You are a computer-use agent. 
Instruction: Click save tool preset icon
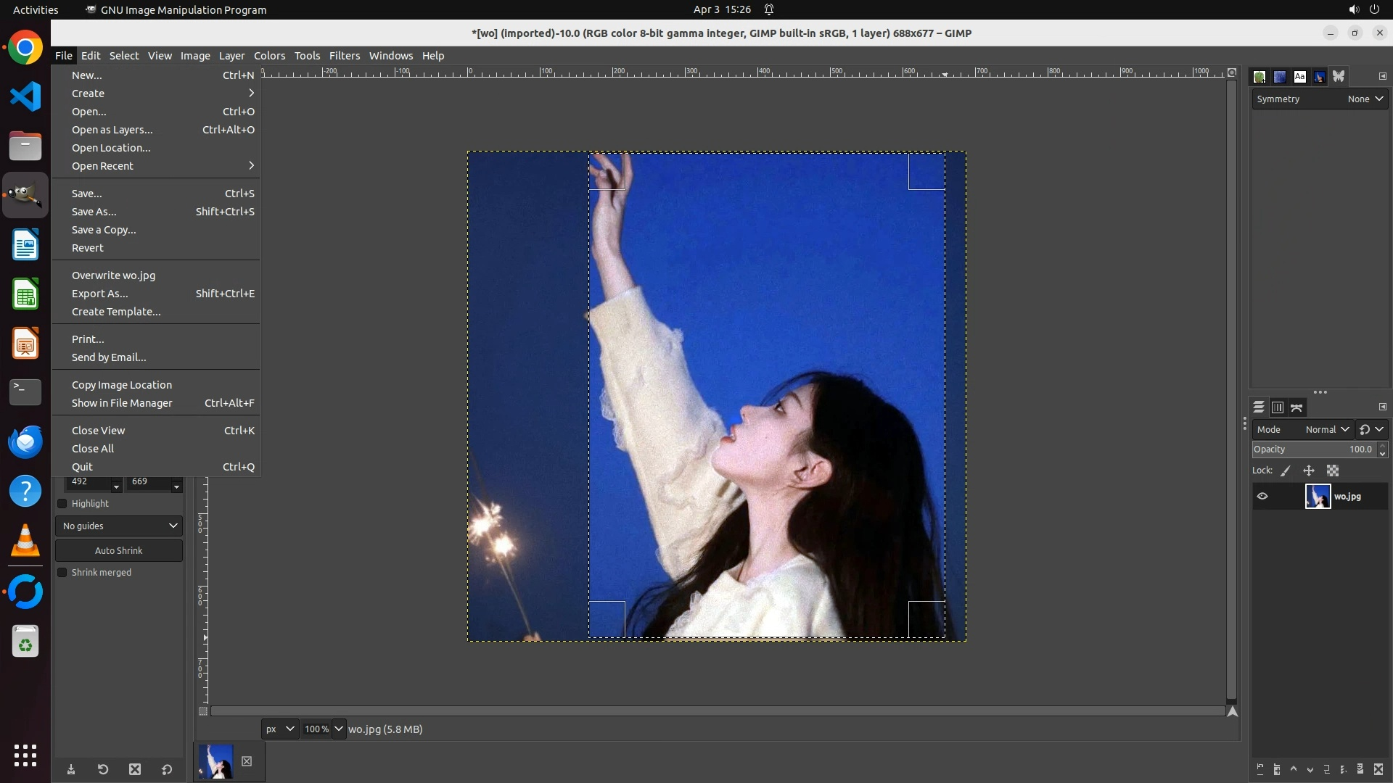[x=71, y=769]
